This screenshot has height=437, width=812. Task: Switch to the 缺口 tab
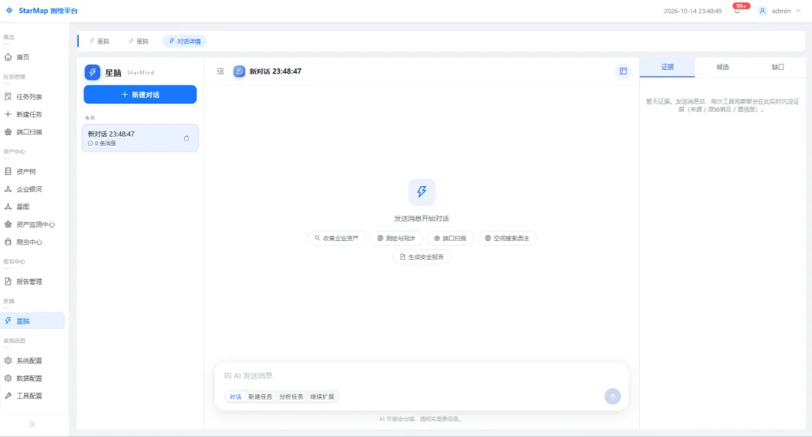point(777,68)
